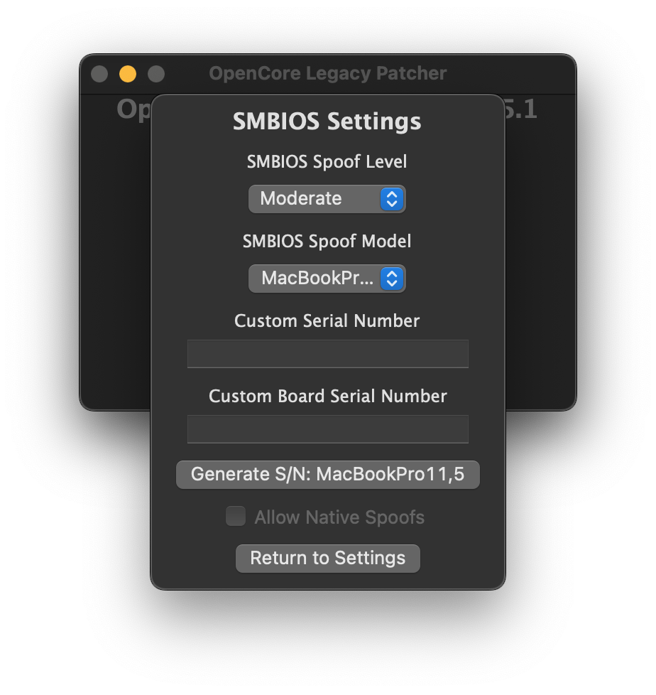Click the Custom Board Serial Number label
Screen dimensions: 656x695
pyautogui.click(x=327, y=397)
